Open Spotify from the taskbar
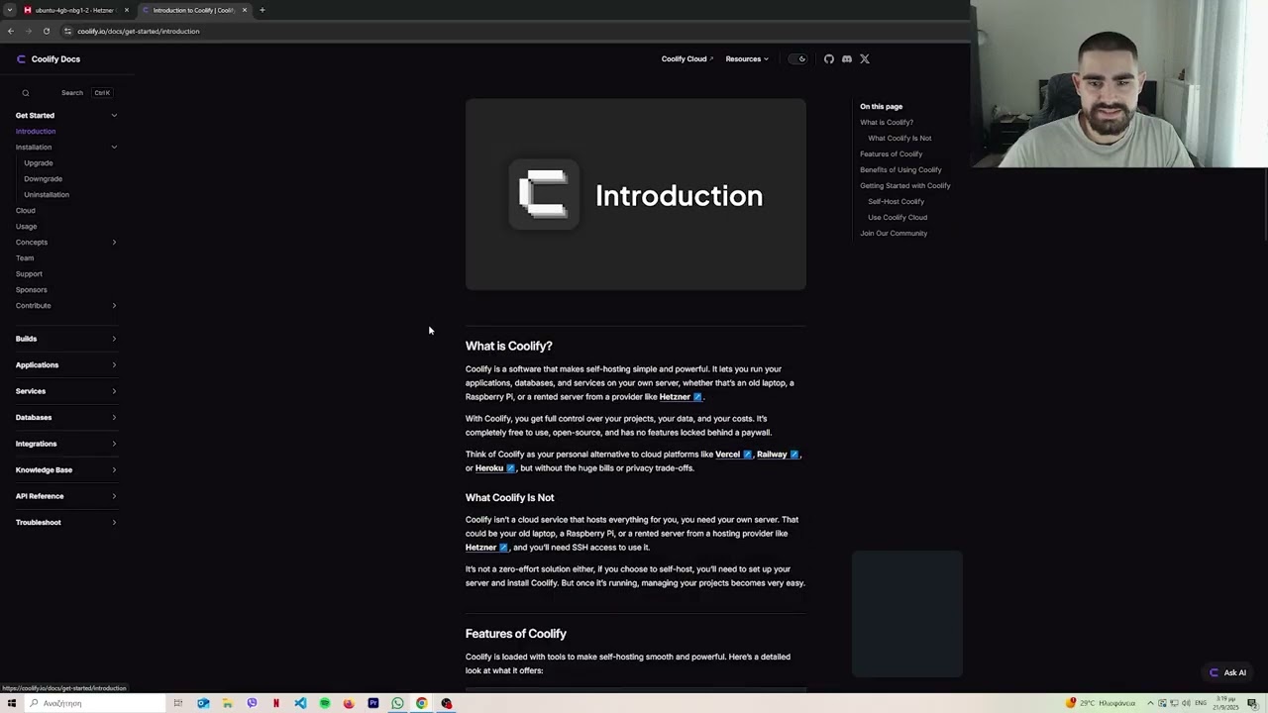 click(325, 703)
